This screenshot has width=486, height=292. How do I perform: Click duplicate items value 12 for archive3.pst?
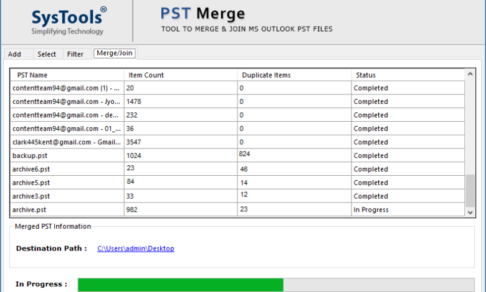pyautogui.click(x=244, y=194)
